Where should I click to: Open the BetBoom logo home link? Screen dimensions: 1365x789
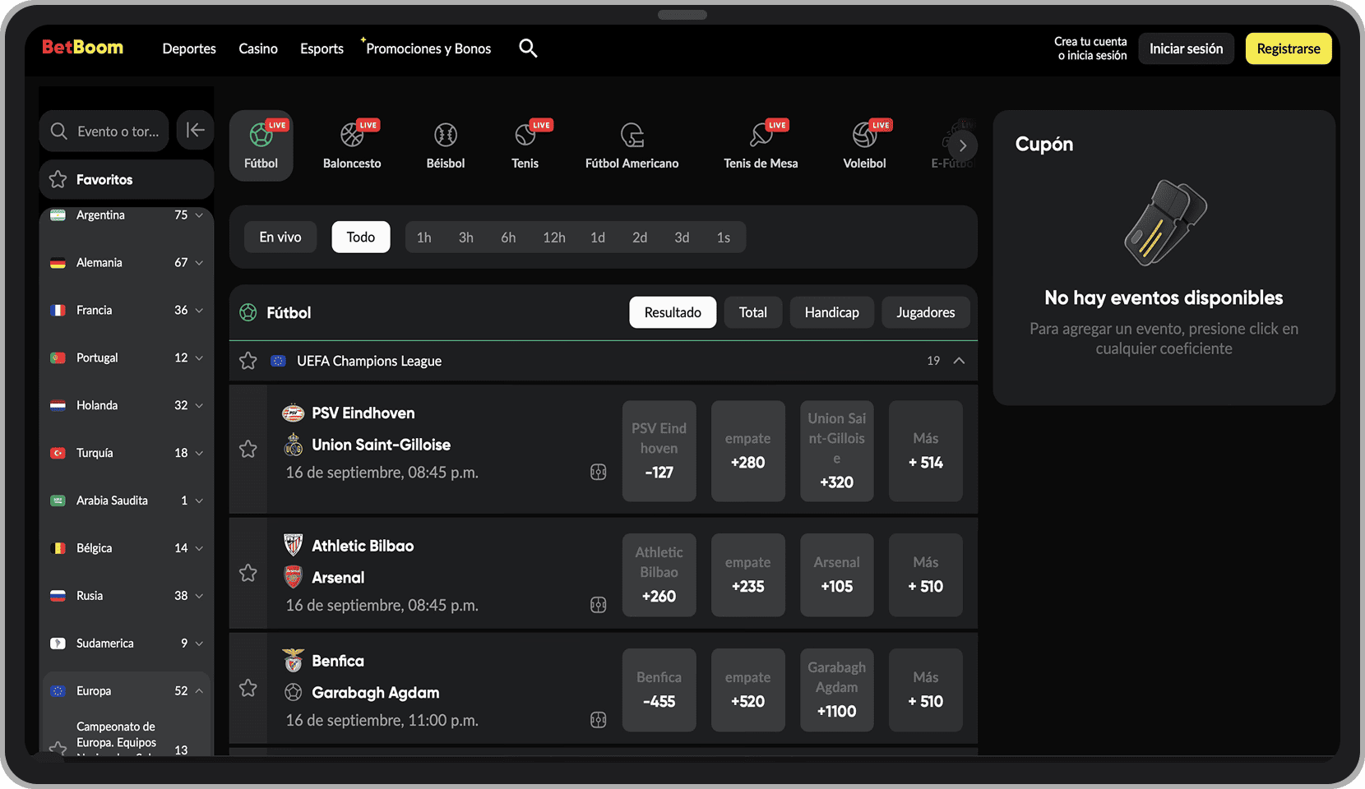click(x=82, y=48)
